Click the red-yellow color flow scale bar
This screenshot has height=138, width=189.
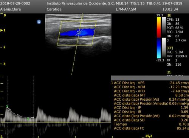159,27
